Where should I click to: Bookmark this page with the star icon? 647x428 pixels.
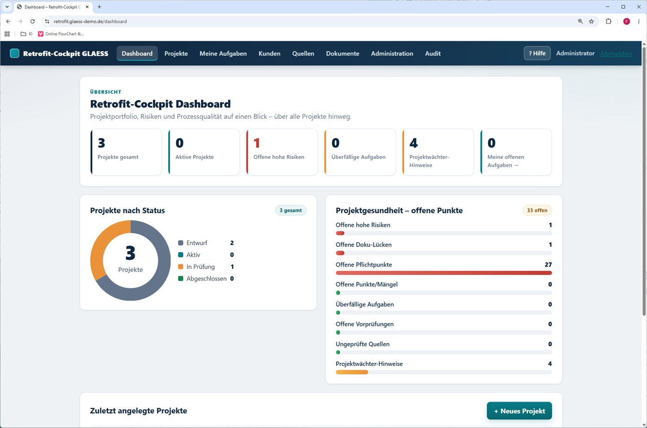[x=591, y=21]
